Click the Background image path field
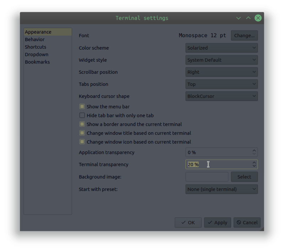Viewport: 284px width, 251px height. coord(207,177)
